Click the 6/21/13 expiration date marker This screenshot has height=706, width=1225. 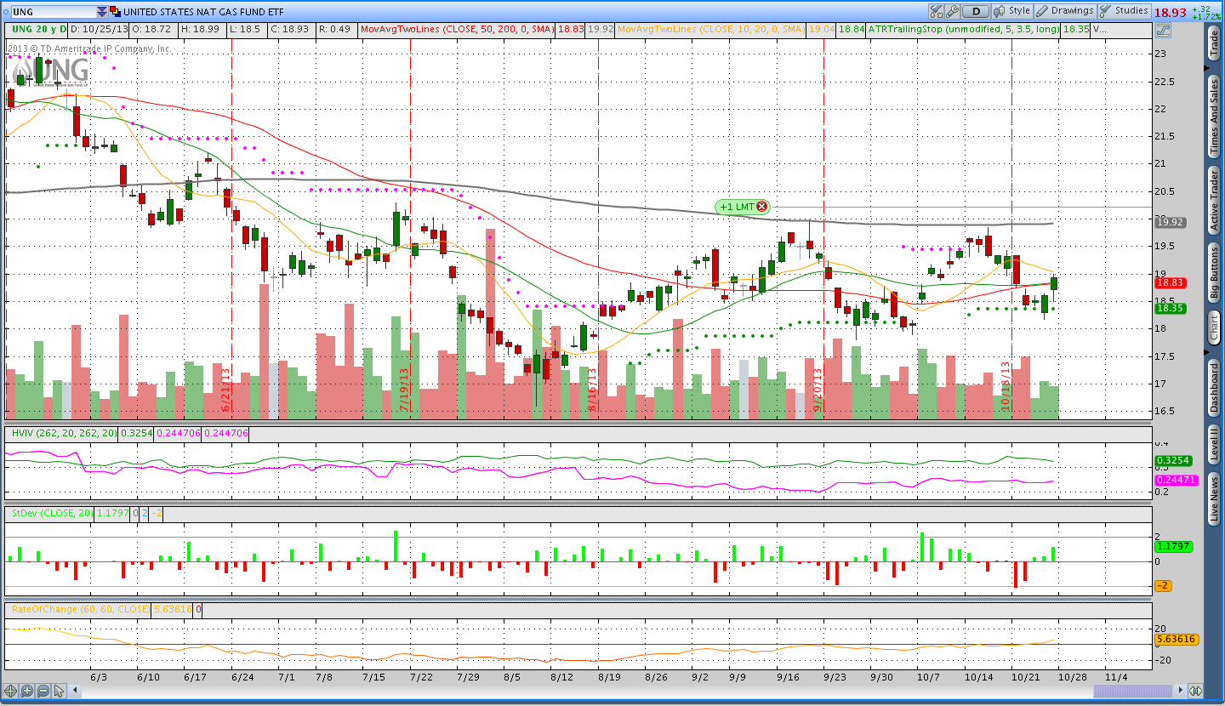pos(225,390)
